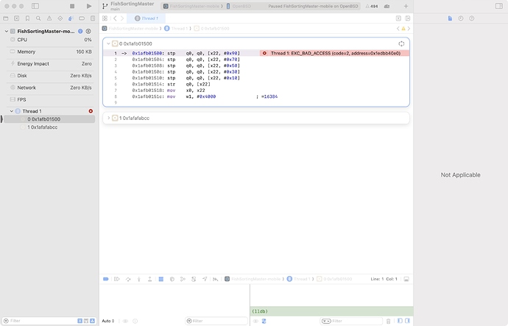Select stack frame 0 0x1afb01500 in navigator
The width and height of the screenshot is (508, 326).
tap(49, 119)
